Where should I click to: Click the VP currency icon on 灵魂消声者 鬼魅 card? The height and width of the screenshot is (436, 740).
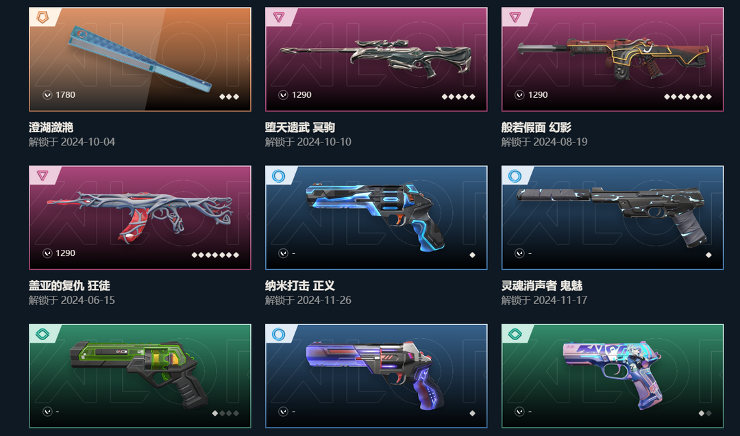[x=519, y=253]
